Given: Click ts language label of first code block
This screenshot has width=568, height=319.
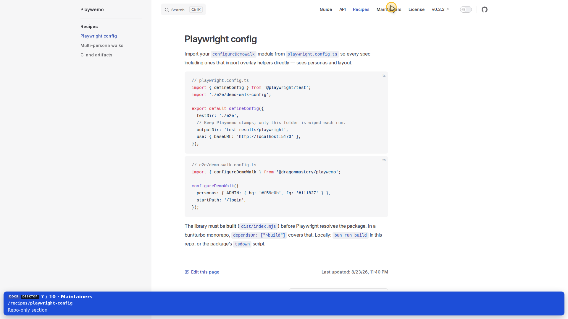Looking at the screenshot, I should (x=384, y=76).
